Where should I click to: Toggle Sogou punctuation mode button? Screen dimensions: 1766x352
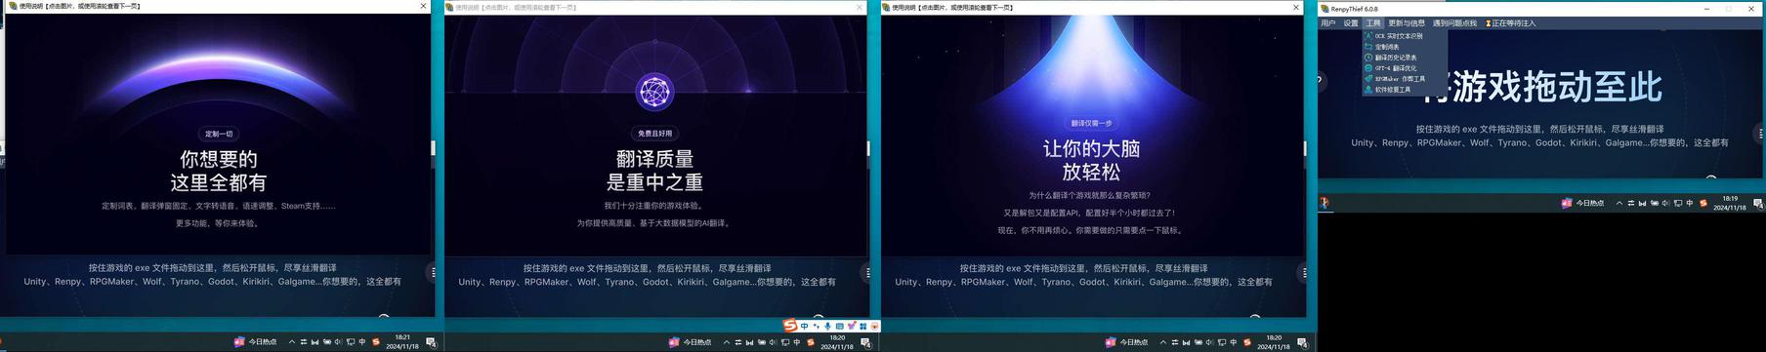[x=816, y=326]
